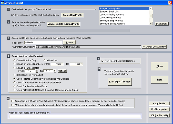Click Create New Profile button
This screenshot has height=124, width=173.
point(73,15)
